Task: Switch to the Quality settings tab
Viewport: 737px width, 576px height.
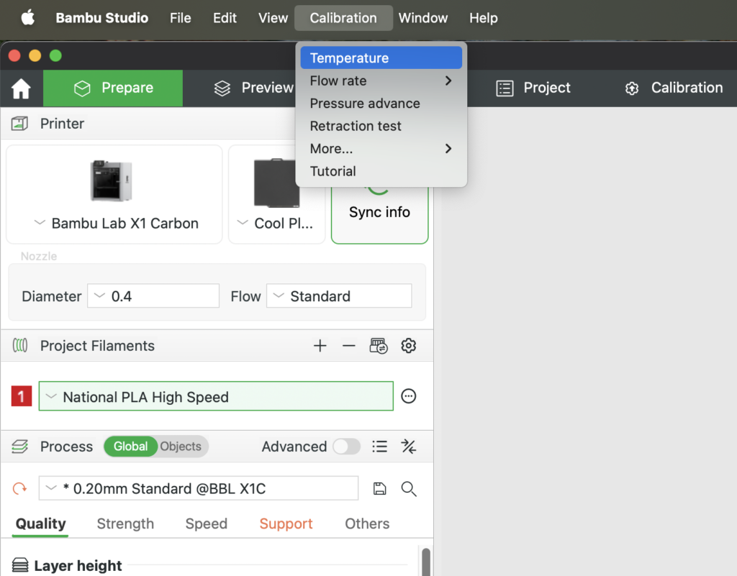Action: pyautogui.click(x=41, y=524)
